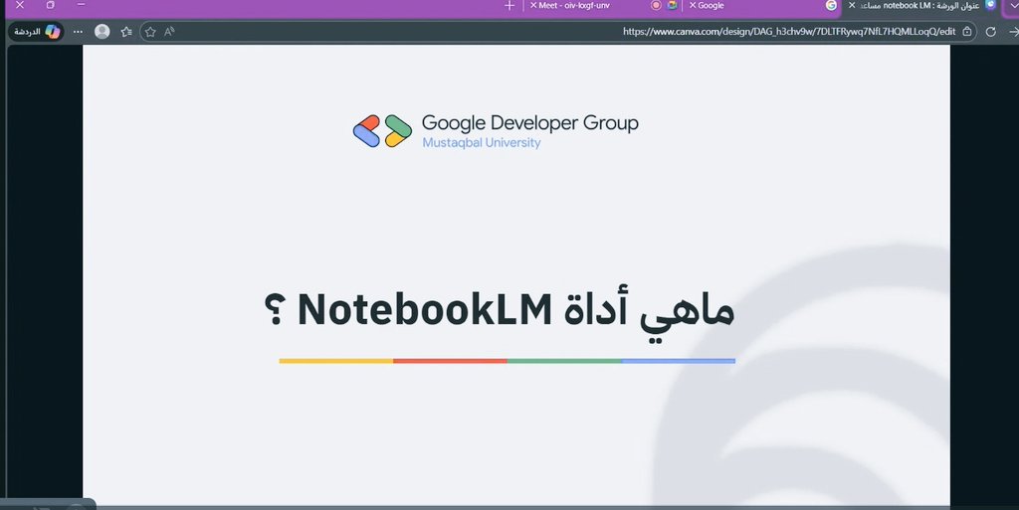Viewport: 1019px width, 510px height.
Task: Open the browser profile avatar
Action: (x=102, y=31)
